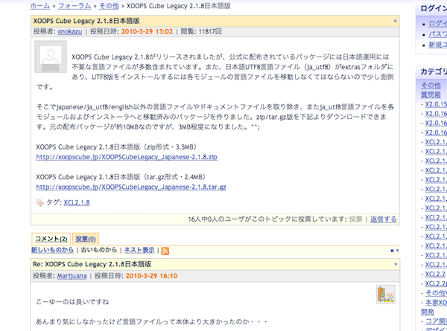Click 返信する reply link
The image size is (447, 331).
384,219
